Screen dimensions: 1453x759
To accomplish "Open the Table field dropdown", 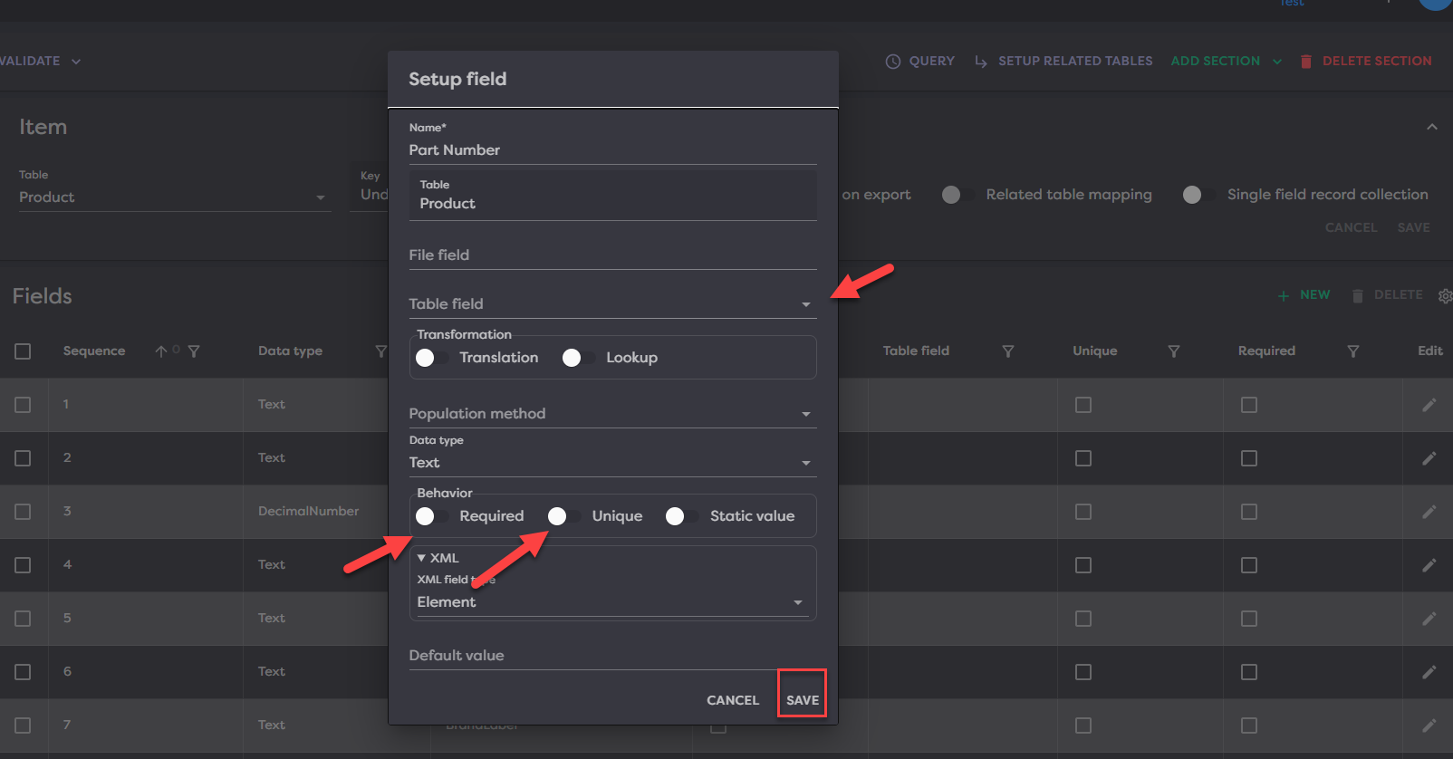I will pyautogui.click(x=611, y=304).
